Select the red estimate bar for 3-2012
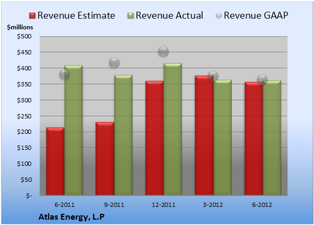Image resolution: width=314 pixels, height=225 pixels. coord(204,135)
